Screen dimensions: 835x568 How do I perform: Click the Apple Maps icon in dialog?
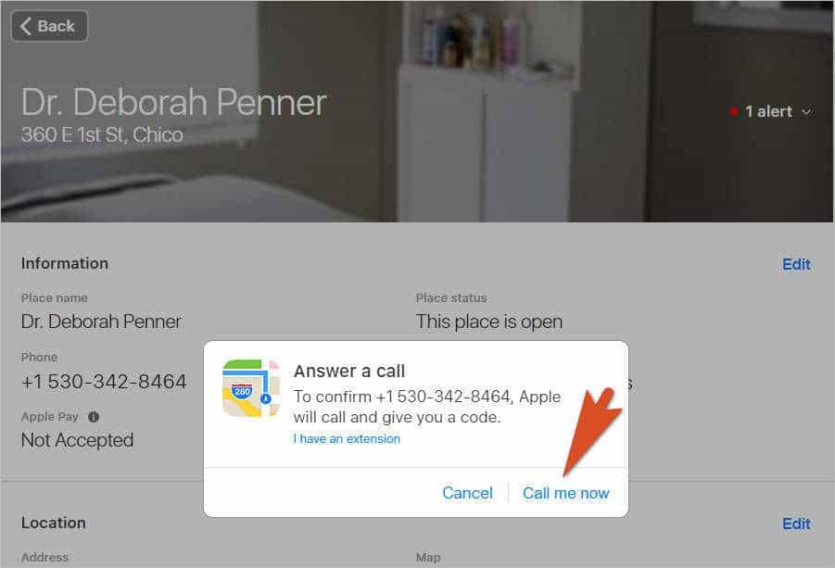click(x=251, y=388)
